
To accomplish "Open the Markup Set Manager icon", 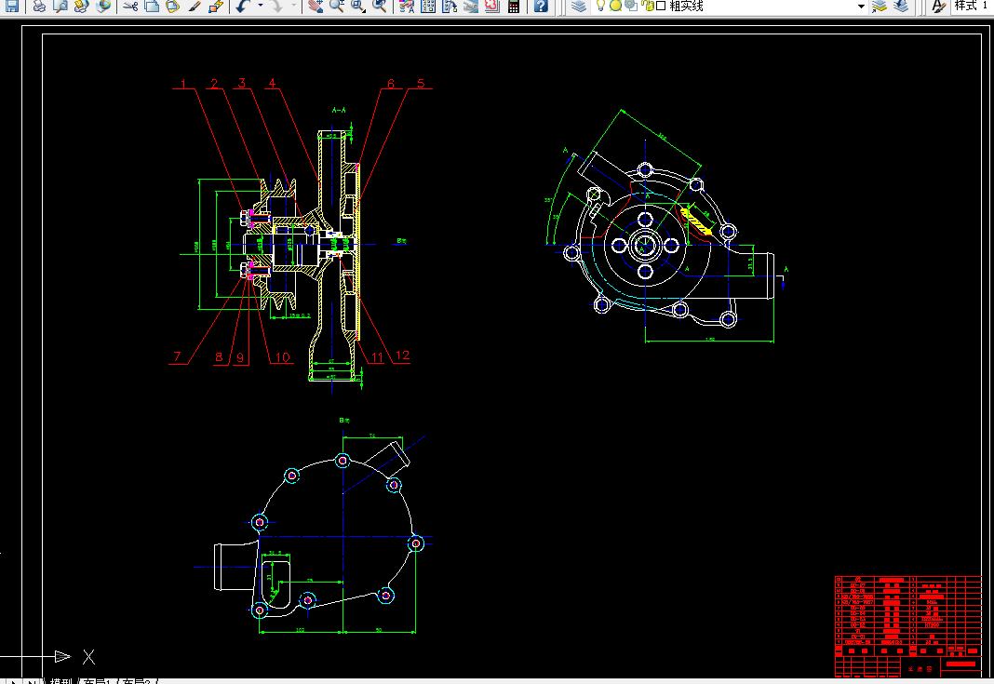I will (492, 6).
